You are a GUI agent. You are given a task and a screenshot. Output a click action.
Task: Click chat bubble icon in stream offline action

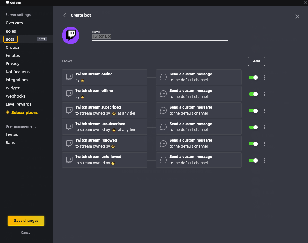[x=163, y=94]
